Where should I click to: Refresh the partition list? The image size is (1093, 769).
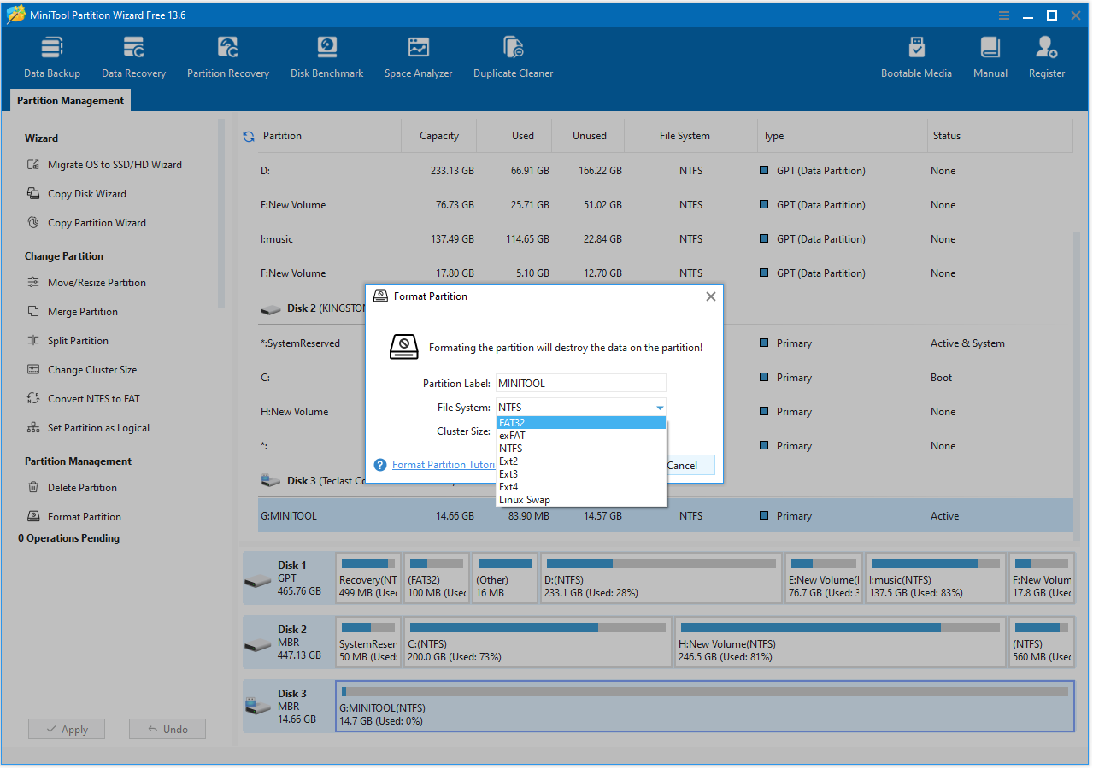pyautogui.click(x=249, y=135)
